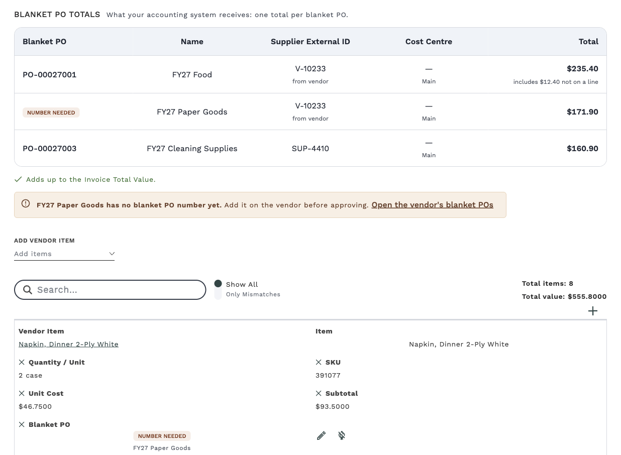621x455 pixels.
Task: Click the V-10233 supplier ID in the FY27 Food row
Action: click(310, 69)
